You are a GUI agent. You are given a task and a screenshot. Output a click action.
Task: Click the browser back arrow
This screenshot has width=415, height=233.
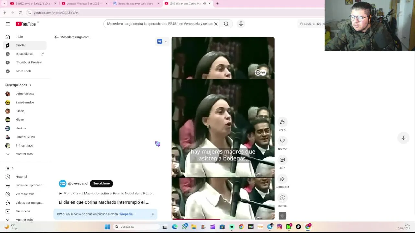5,13
